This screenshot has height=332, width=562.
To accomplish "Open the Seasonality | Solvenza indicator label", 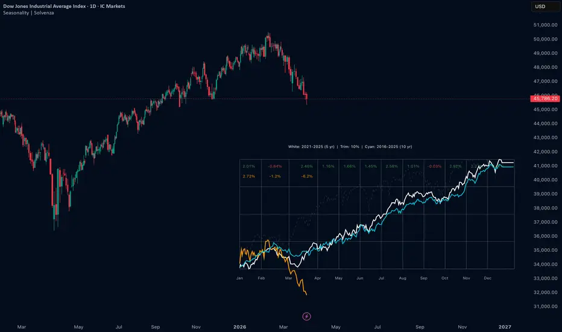I will (x=29, y=13).
